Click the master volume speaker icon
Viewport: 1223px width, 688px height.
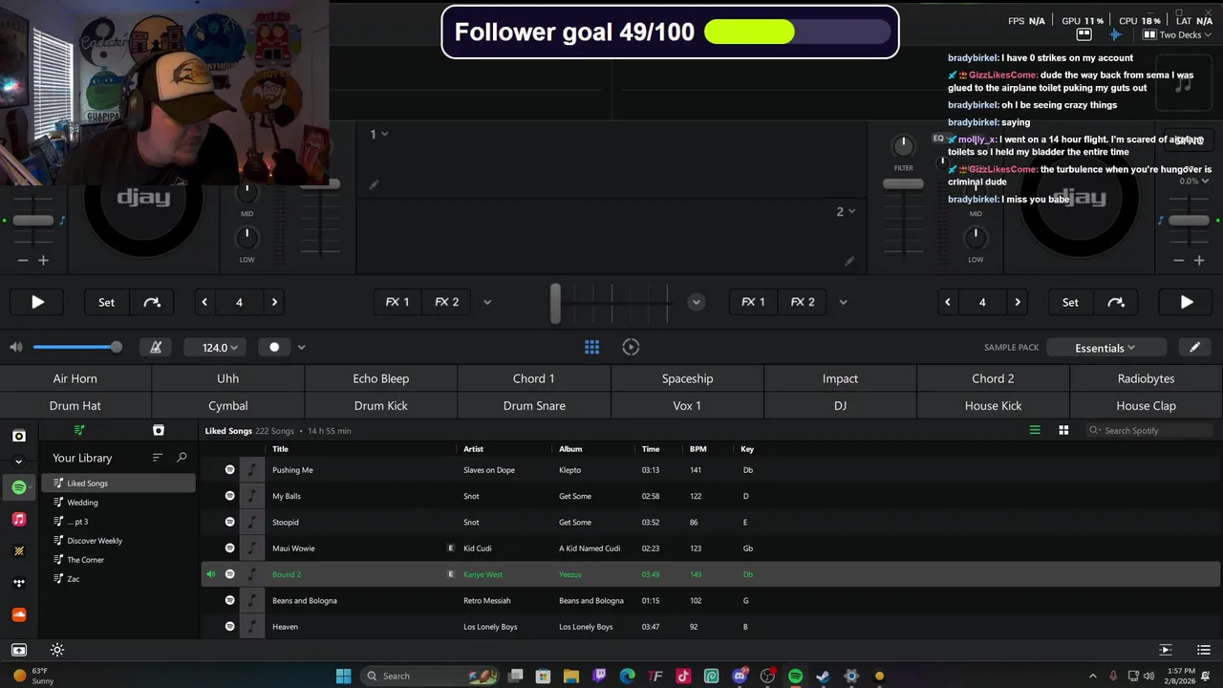15,347
